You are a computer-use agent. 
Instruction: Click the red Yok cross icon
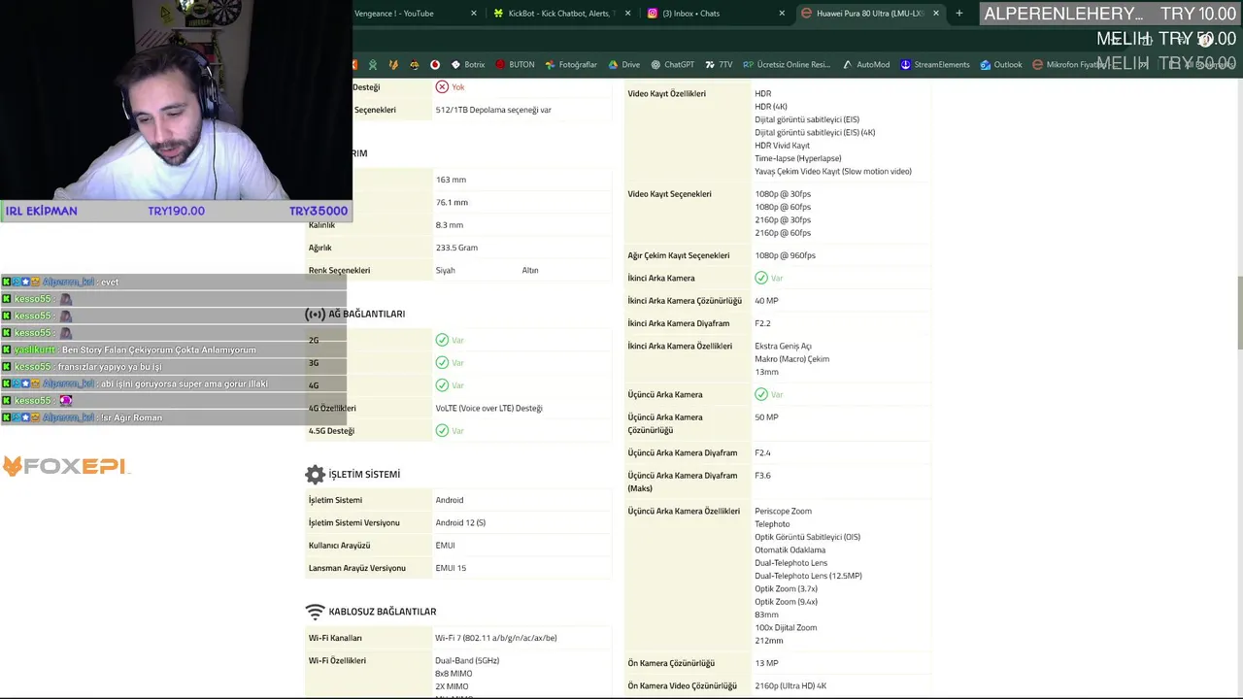click(x=442, y=87)
